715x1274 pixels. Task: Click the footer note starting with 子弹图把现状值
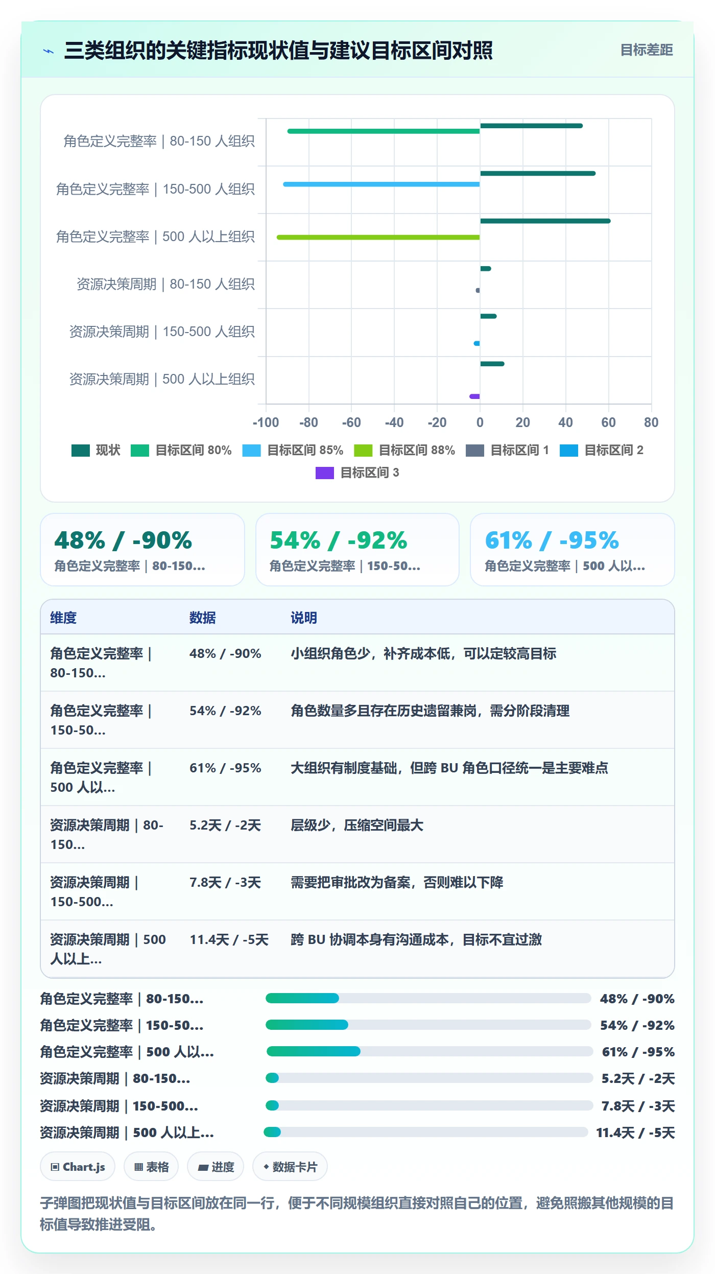click(357, 1214)
